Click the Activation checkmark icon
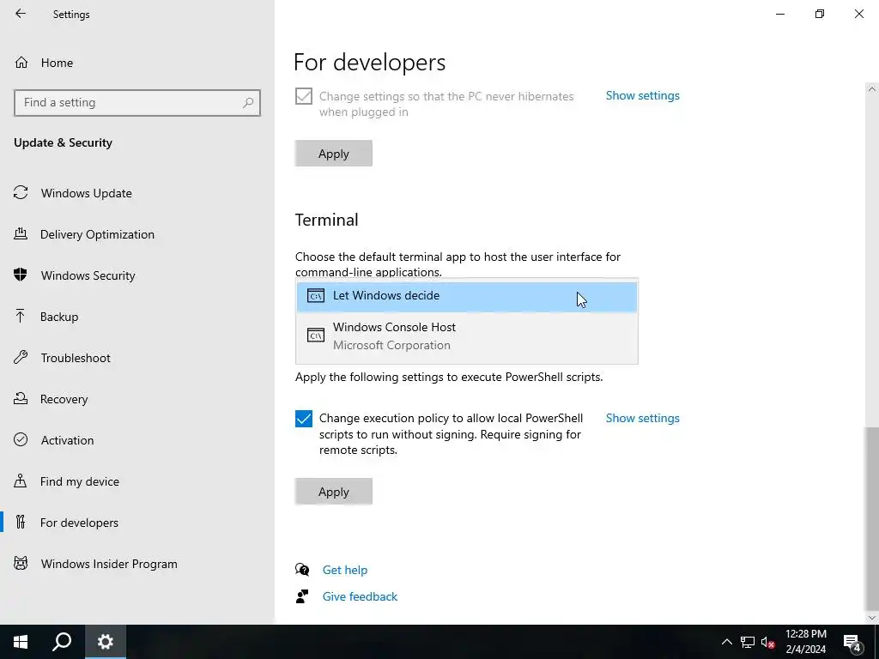879x659 pixels. pos(21,439)
